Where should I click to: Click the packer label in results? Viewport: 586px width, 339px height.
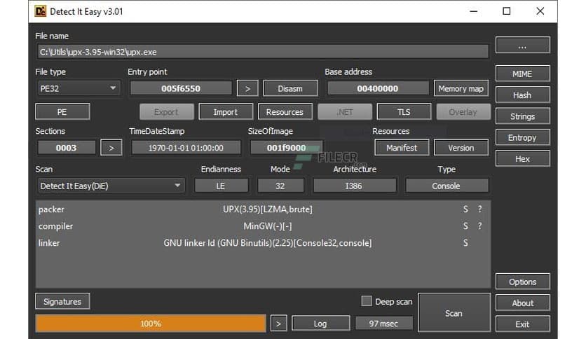tap(51, 209)
